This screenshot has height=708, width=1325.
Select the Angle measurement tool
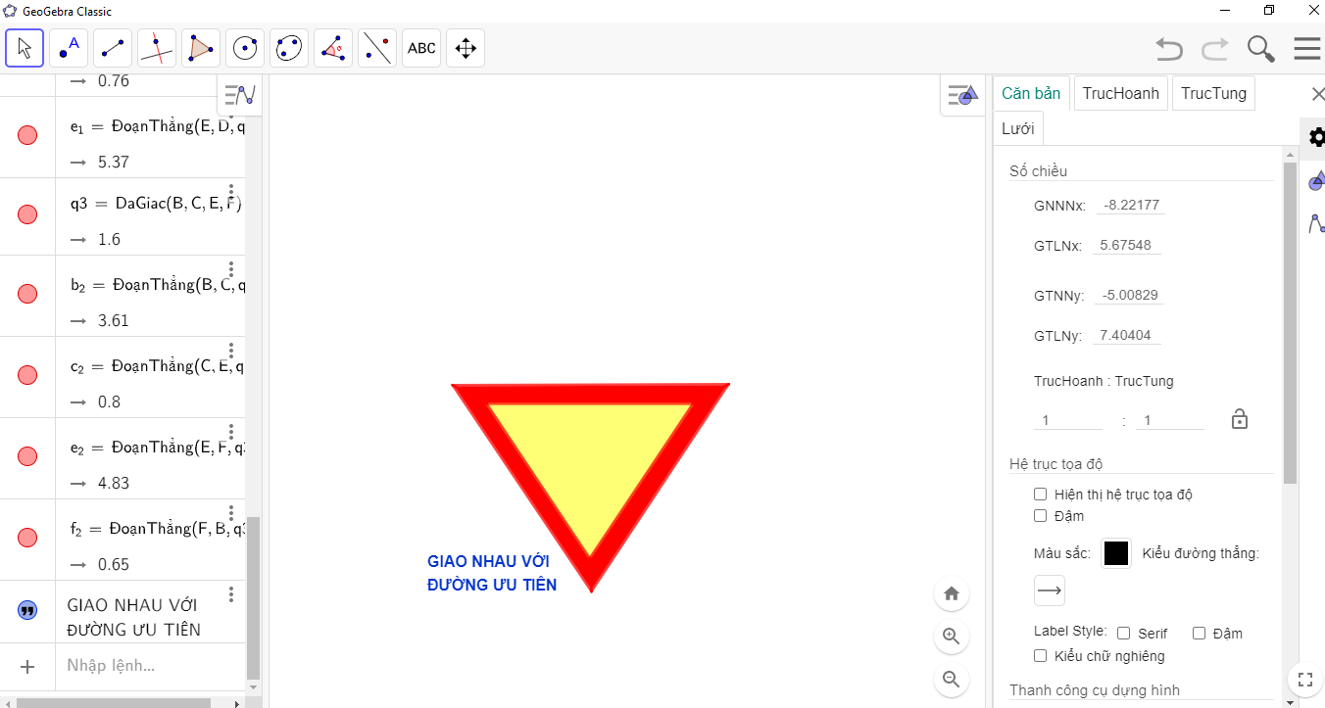tap(333, 48)
